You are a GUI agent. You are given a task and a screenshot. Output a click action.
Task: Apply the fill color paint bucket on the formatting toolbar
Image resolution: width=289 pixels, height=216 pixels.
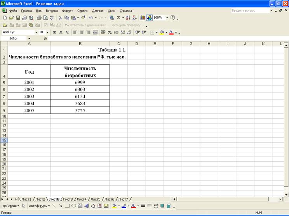(162, 33)
